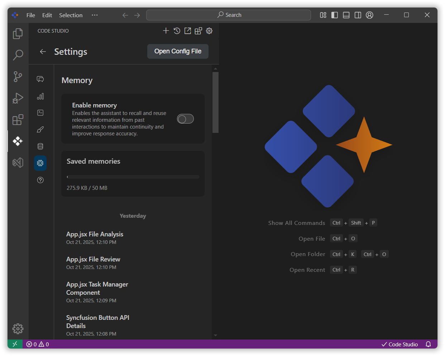Image resolution: width=445 pixels, height=356 pixels.
Task: Open the File menu
Action: tap(31, 15)
